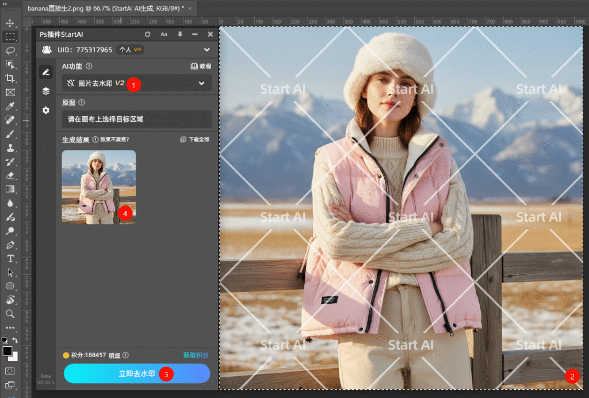This screenshot has width=589, height=398.
Task: Pin the StartAI plugin panel
Action: [x=180, y=35]
